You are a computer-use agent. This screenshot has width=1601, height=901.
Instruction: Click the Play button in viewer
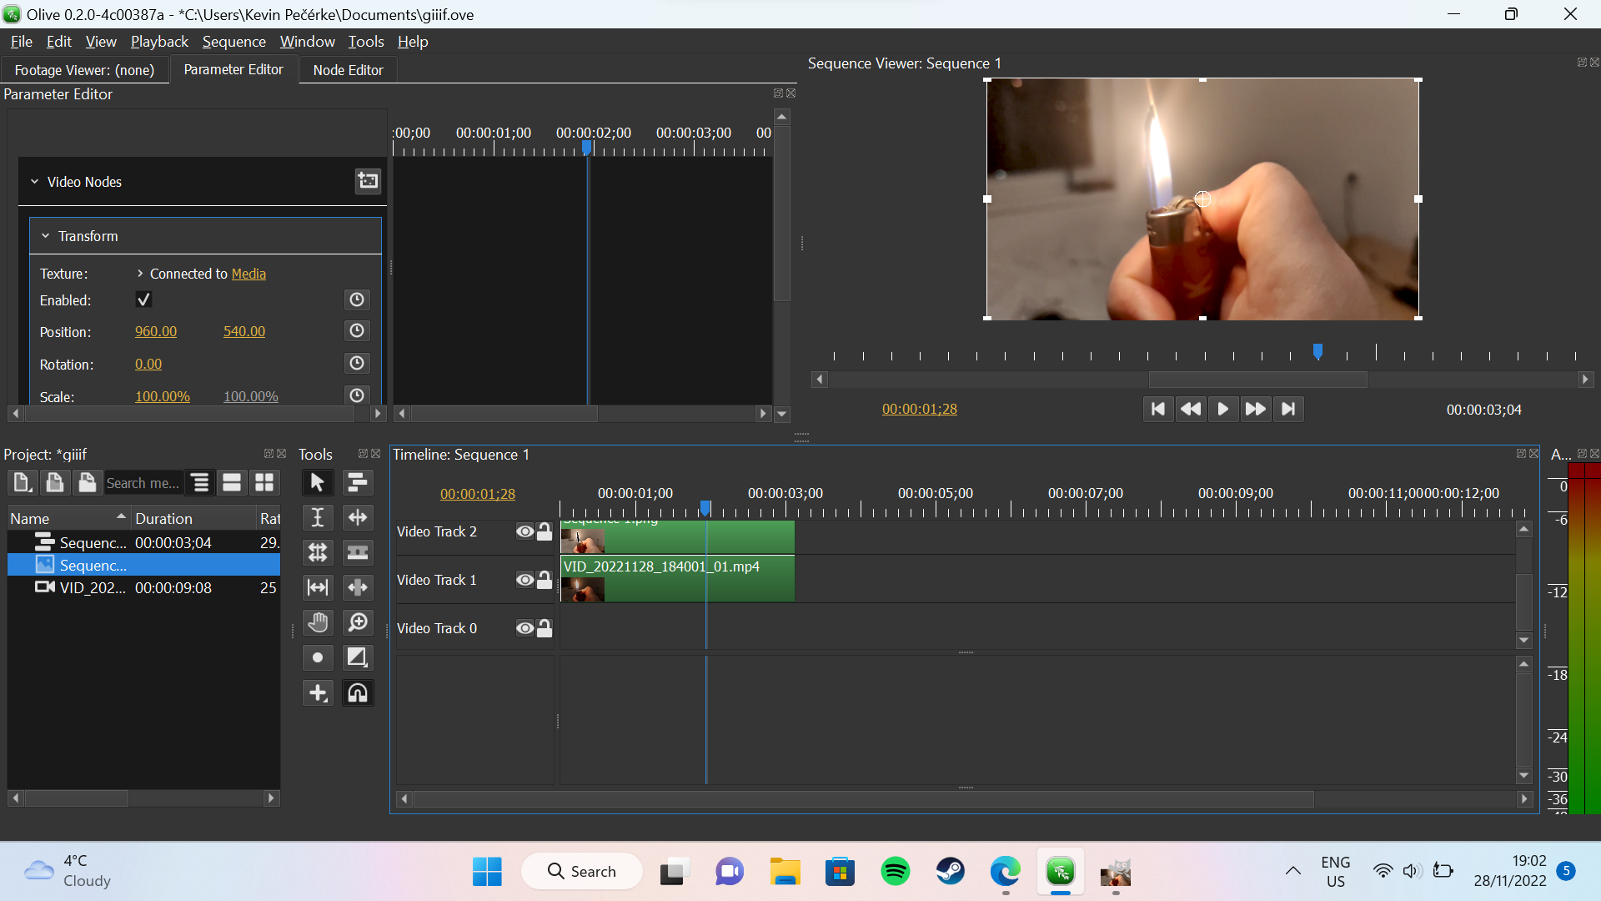click(x=1222, y=409)
